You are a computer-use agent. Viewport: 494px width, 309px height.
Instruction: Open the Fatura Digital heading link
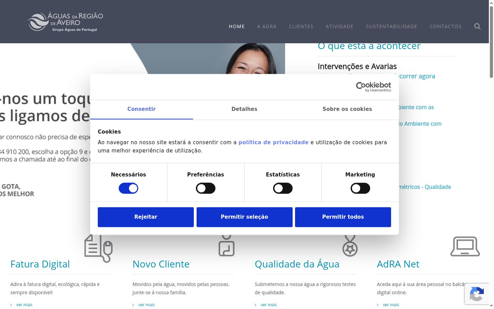click(40, 264)
